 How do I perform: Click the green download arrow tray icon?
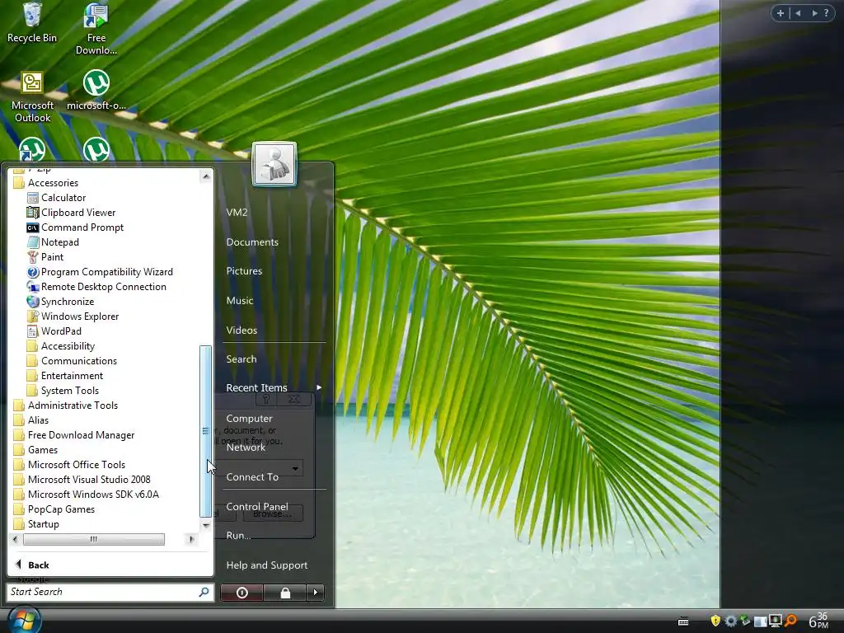click(x=745, y=621)
